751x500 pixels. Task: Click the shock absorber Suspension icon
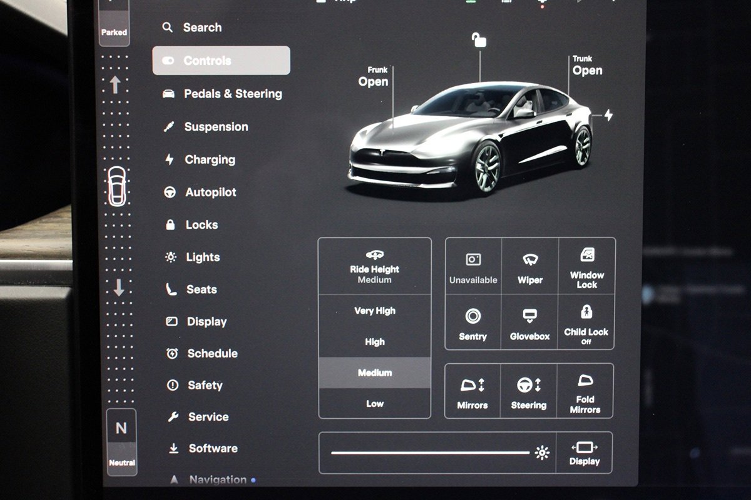point(169,127)
